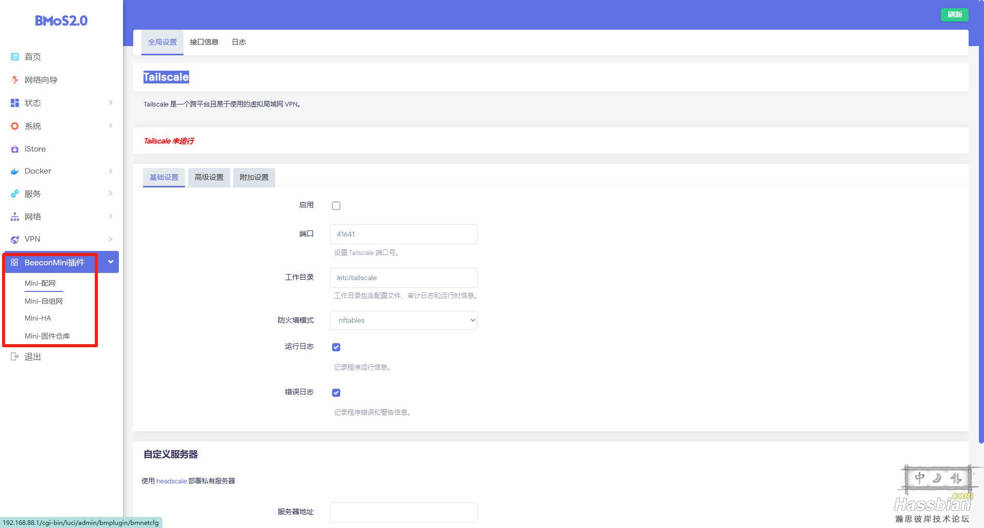Open the Mini-固件仓库 submenu item
Viewport: 984px width, 528px height.
[47, 336]
